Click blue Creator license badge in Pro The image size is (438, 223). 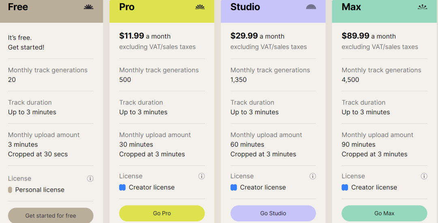click(x=122, y=187)
